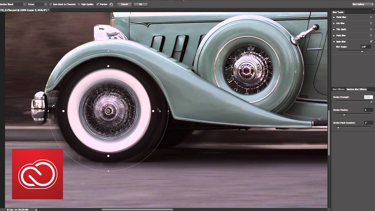Expand the Field Blur section

point(334,17)
